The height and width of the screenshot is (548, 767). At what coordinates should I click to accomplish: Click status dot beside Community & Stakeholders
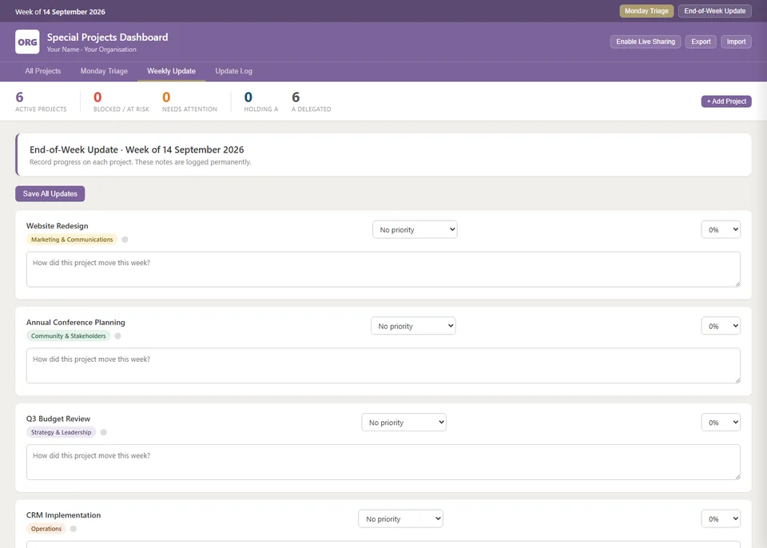(118, 336)
